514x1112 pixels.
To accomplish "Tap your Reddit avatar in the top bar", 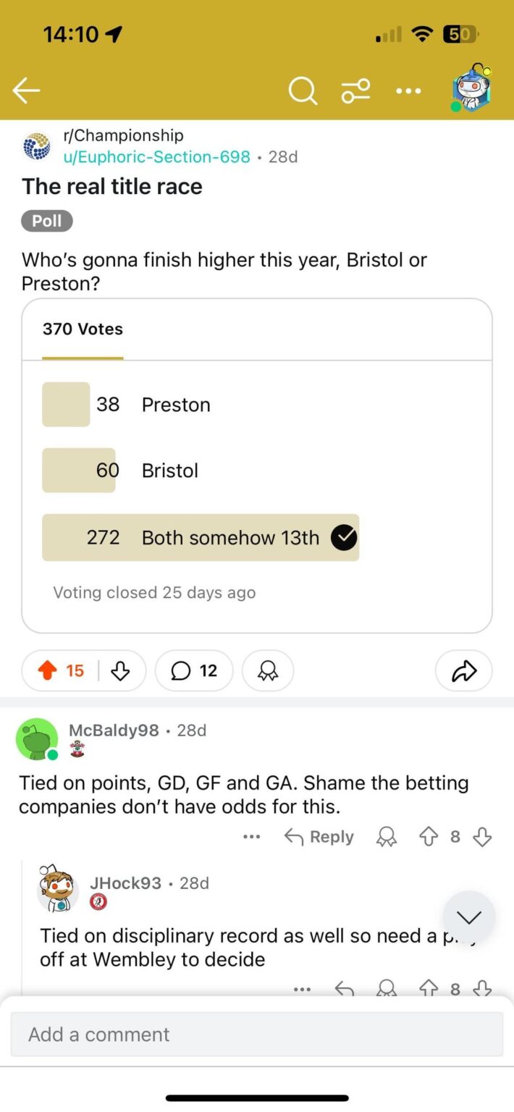I will click(471, 89).
